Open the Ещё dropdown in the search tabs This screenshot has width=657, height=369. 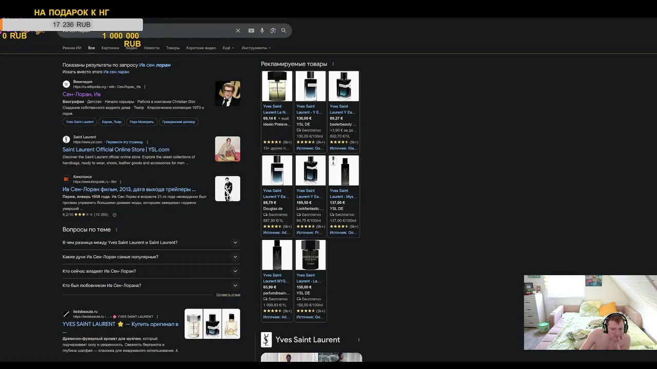(228, 48)
